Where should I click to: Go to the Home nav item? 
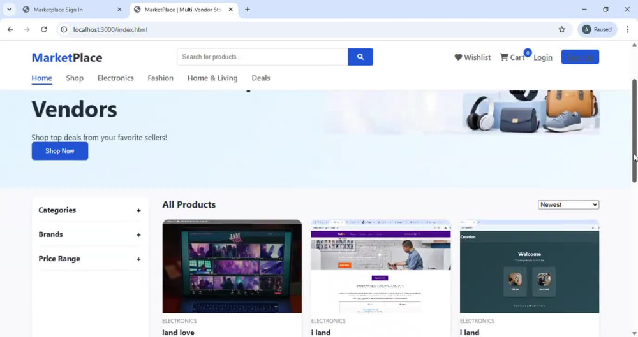coord(42,78)
